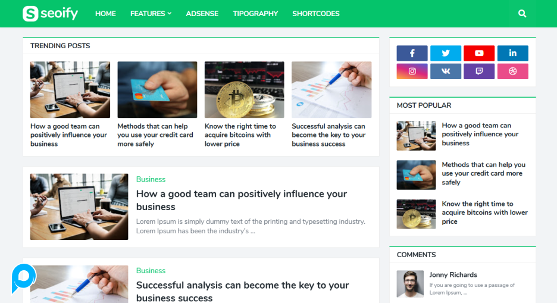Open the LinkedIn social icon

click(x=512, y=54)
